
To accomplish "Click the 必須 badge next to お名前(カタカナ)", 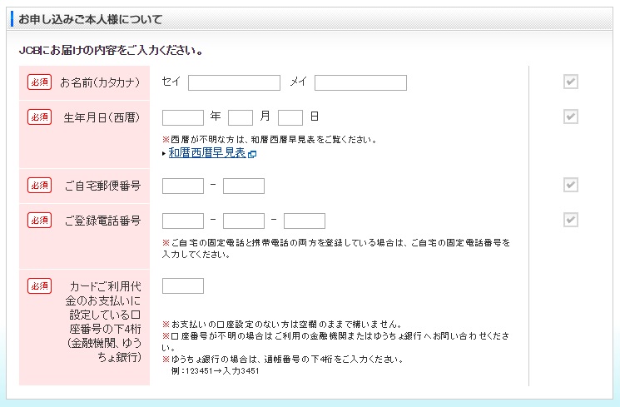I will (39, 82).
